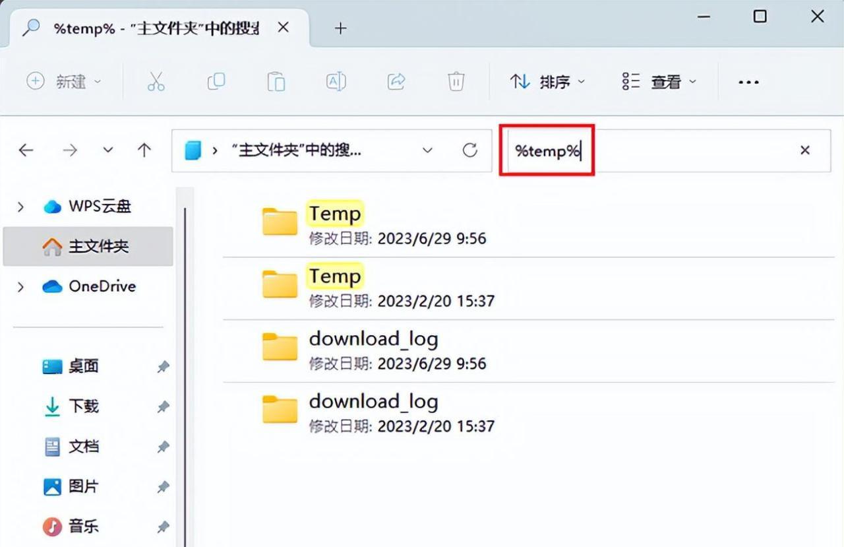The image size is (844, 547).
Task: Open recent locations chevron dropdown
Action: 108,150
